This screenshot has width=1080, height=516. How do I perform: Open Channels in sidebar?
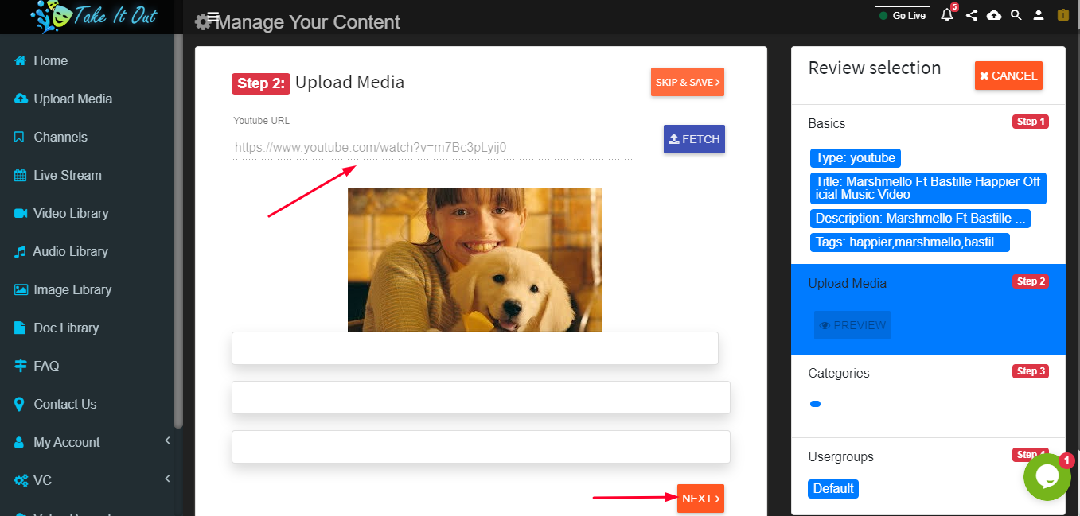(60, 137)
